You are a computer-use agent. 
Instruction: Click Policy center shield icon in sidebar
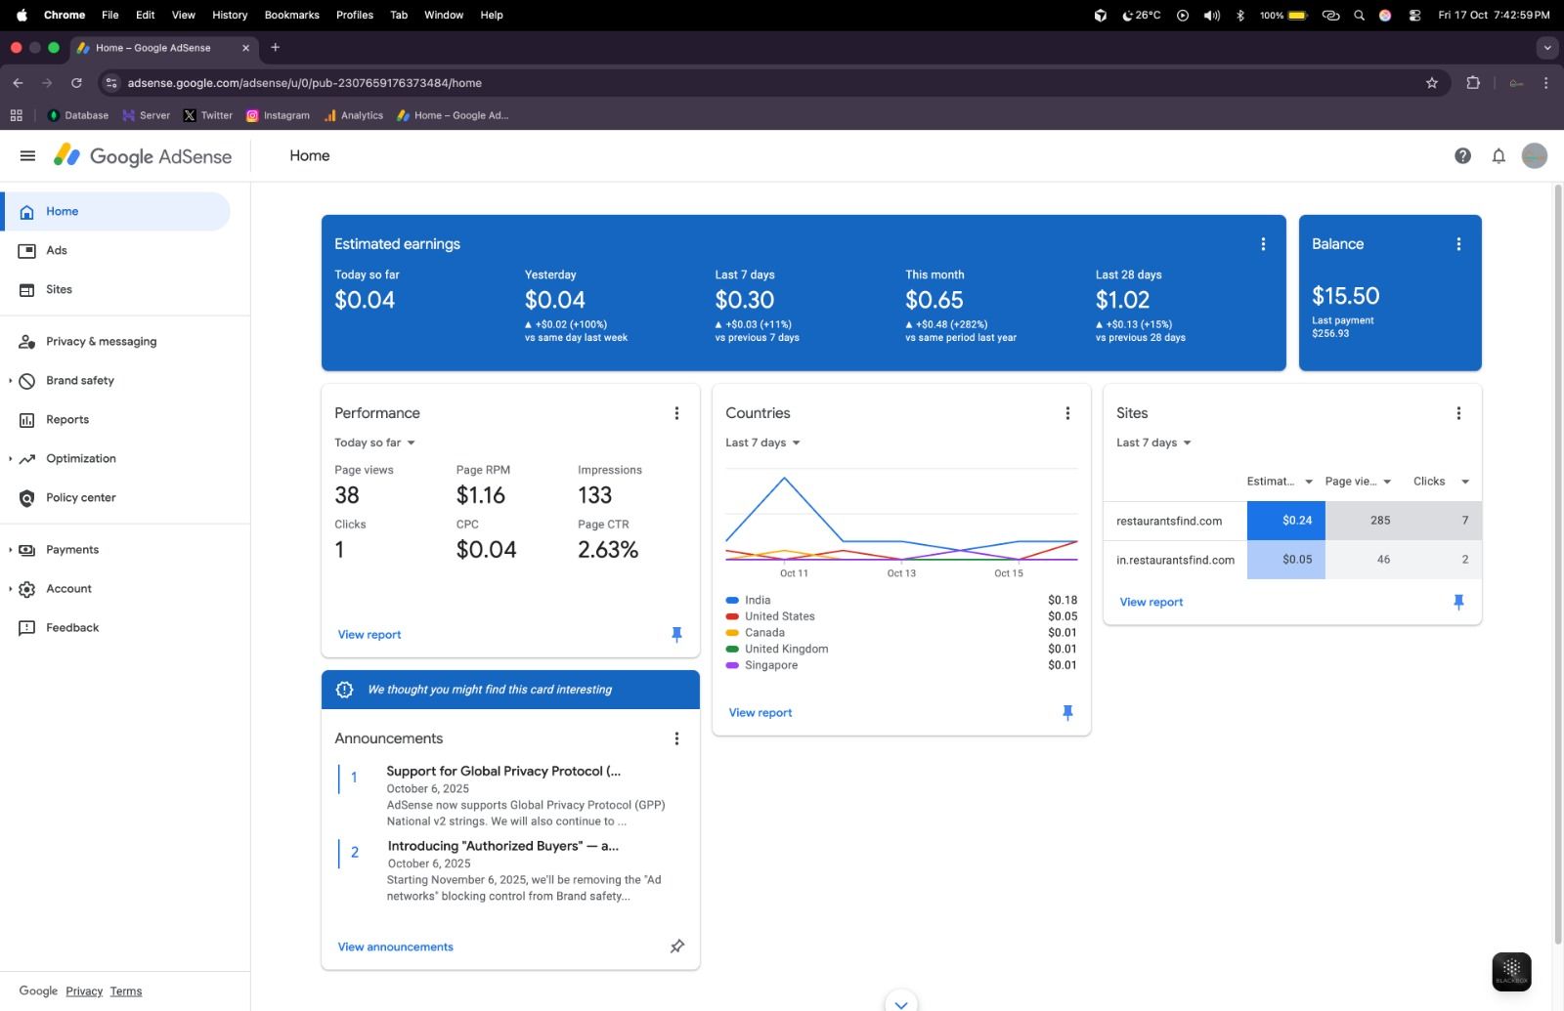coord(27,498)
